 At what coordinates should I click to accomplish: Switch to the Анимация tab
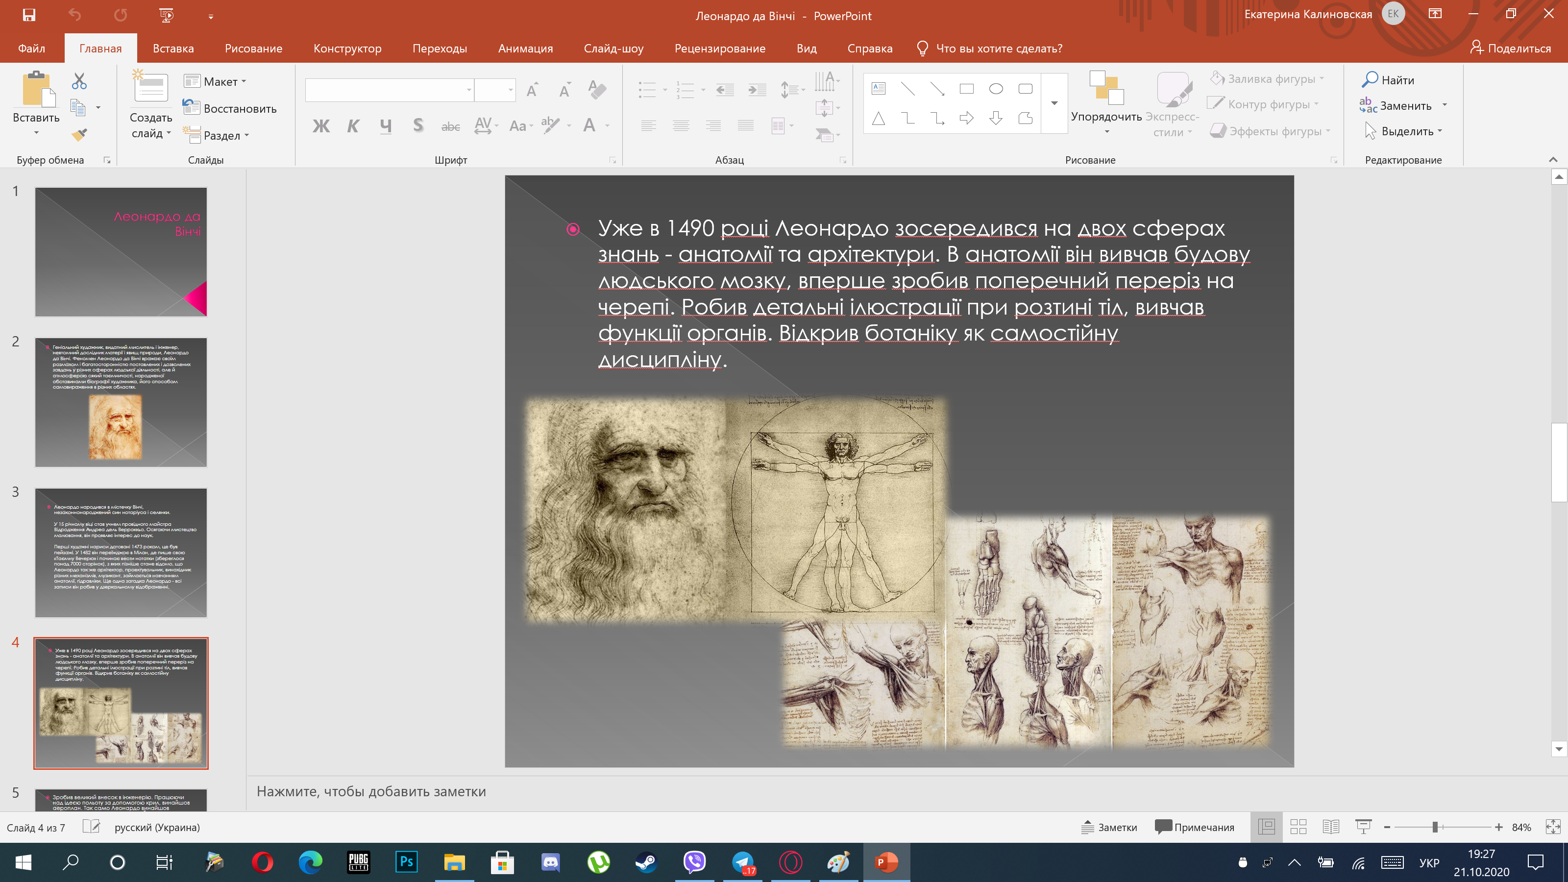525,48
